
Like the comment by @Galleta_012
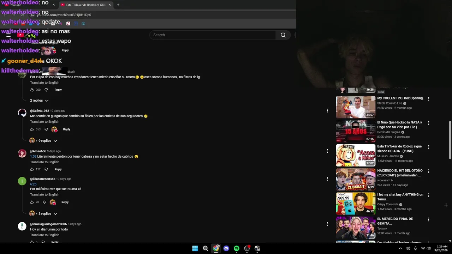coord(32,129)
